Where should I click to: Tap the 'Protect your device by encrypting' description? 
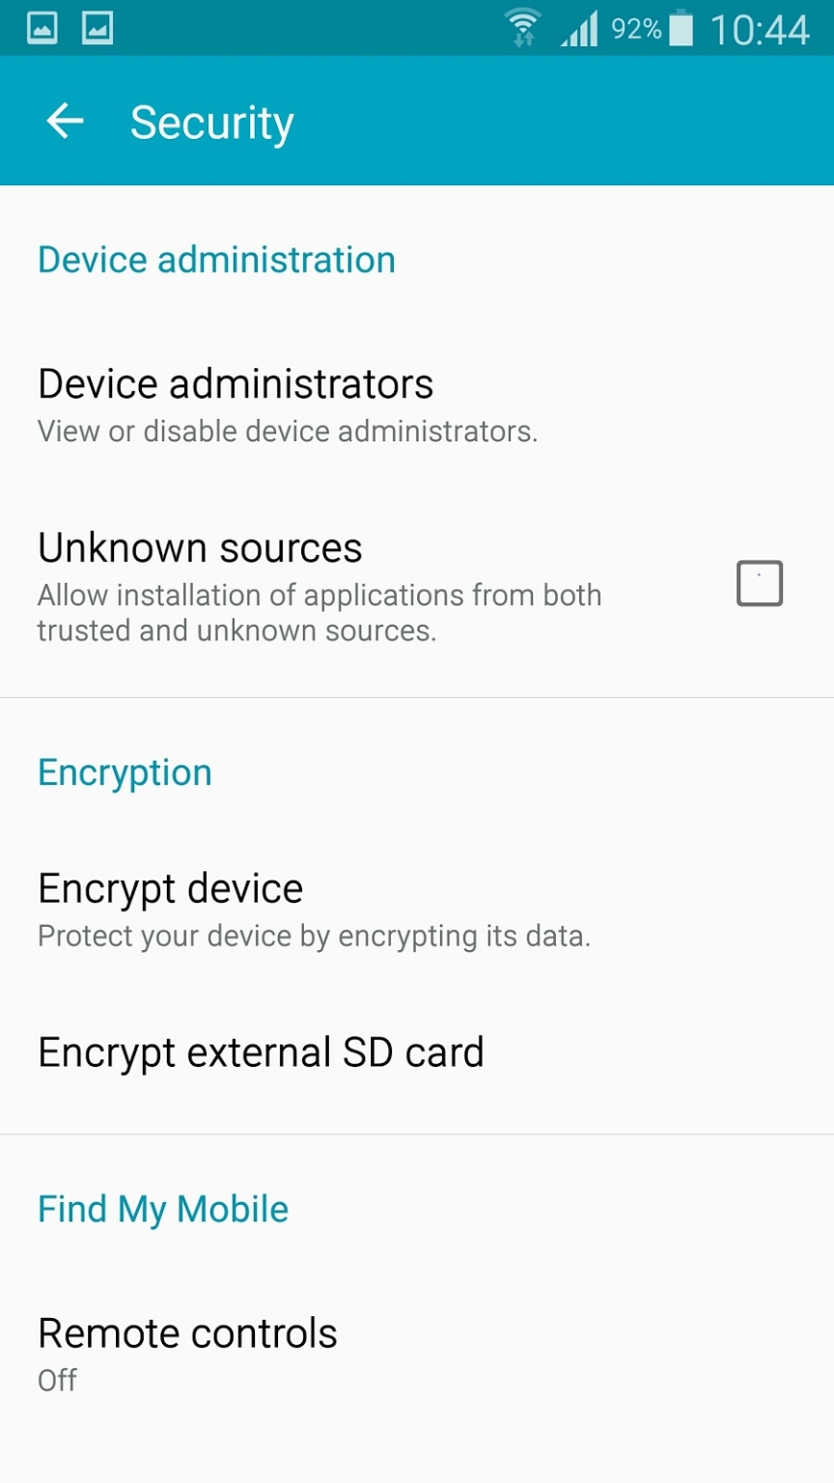click(314, 937)
